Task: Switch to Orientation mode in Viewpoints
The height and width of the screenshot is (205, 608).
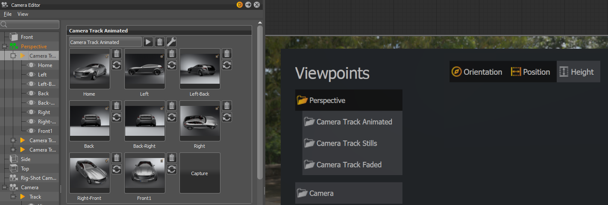Action: point(477,72)
